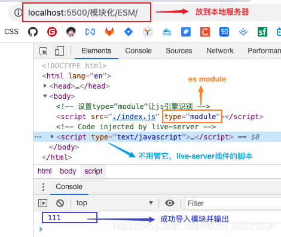281x237 pixels.
Task: Click the eye live expression icon
Action: 170,203
